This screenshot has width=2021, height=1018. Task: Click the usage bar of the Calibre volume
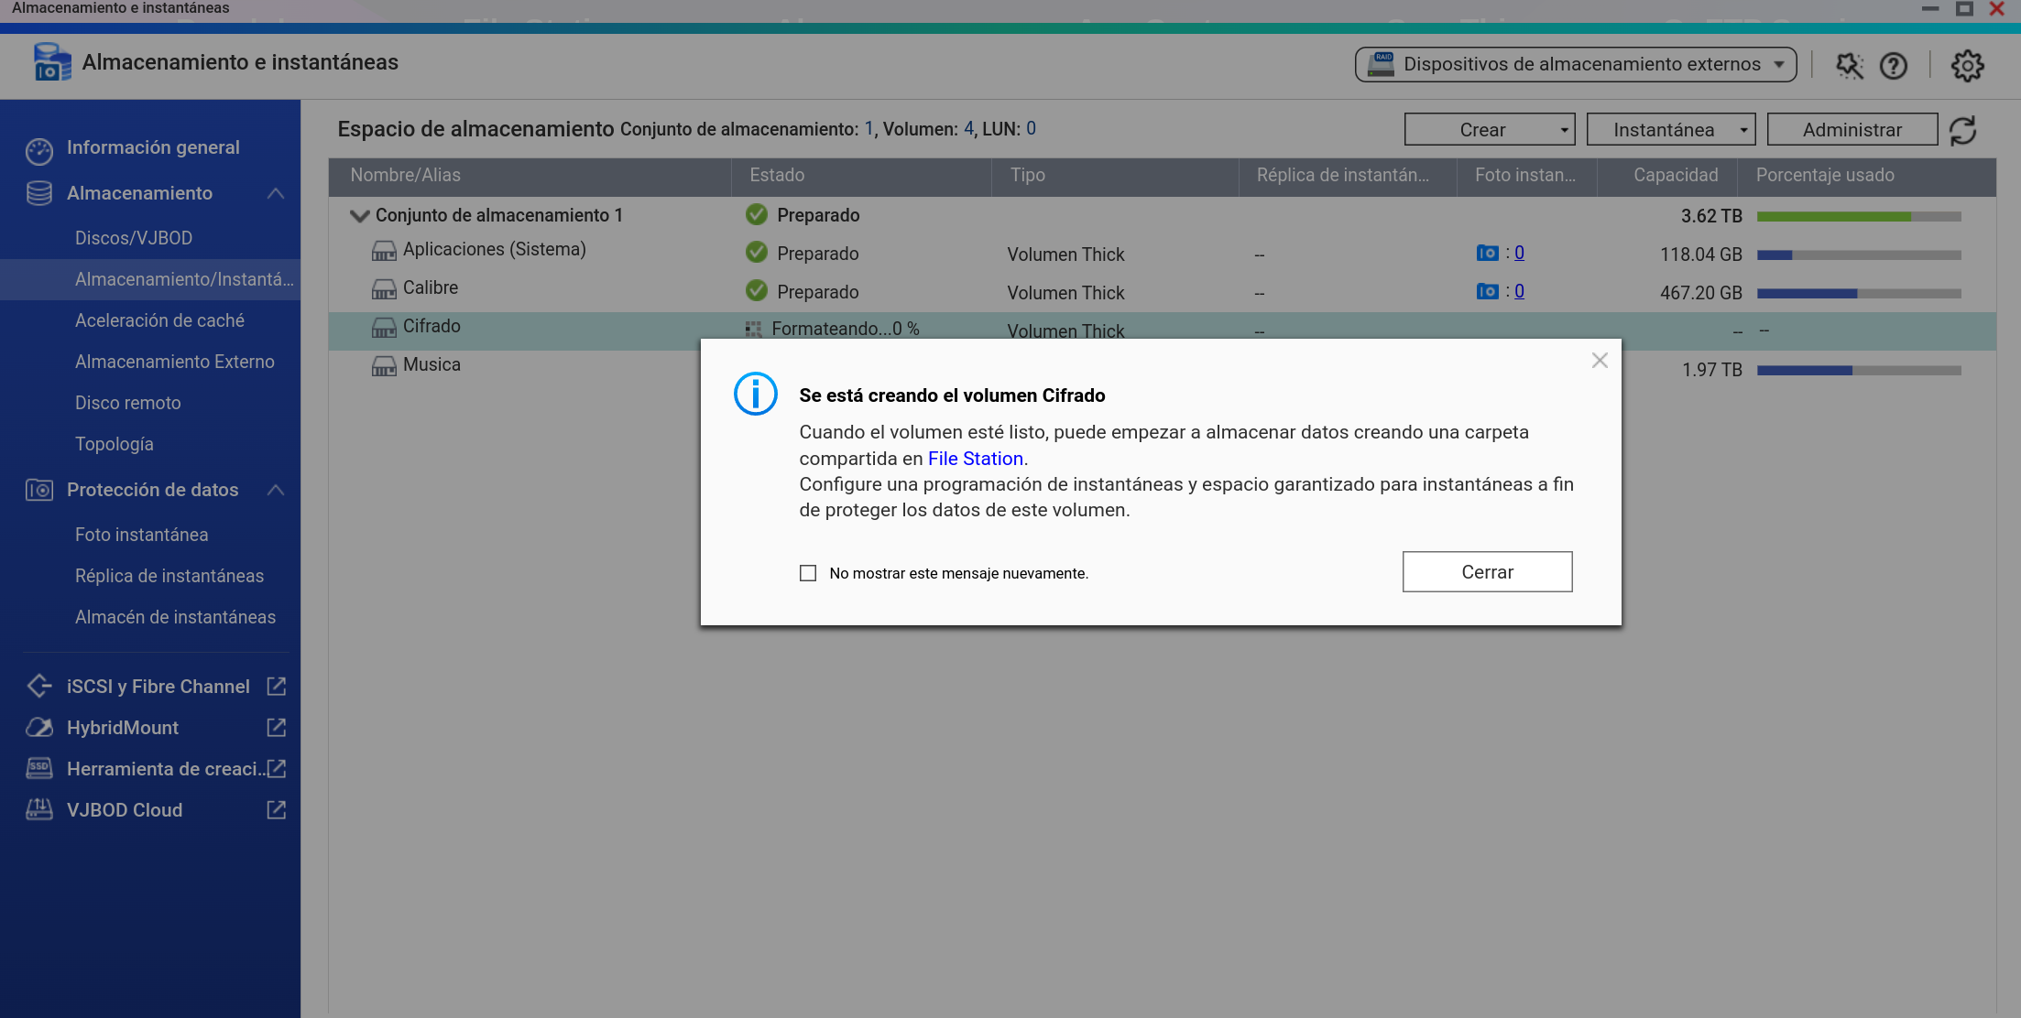coord(1858,293)
